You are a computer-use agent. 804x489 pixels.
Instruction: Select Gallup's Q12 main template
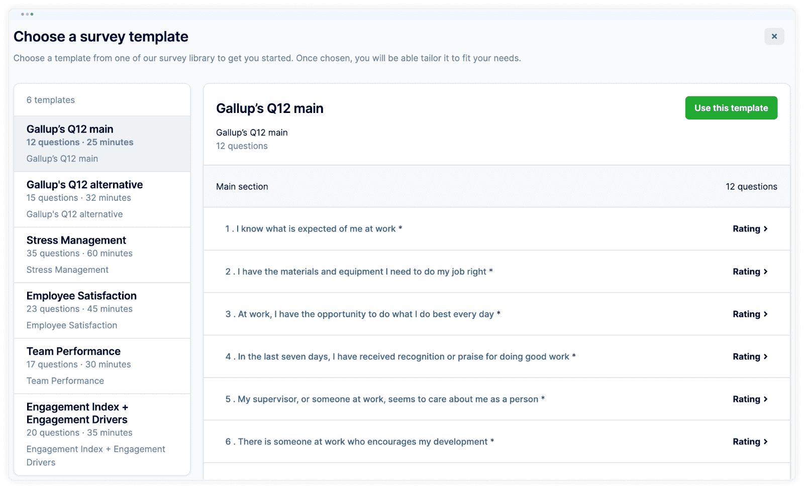click(102, 144)
